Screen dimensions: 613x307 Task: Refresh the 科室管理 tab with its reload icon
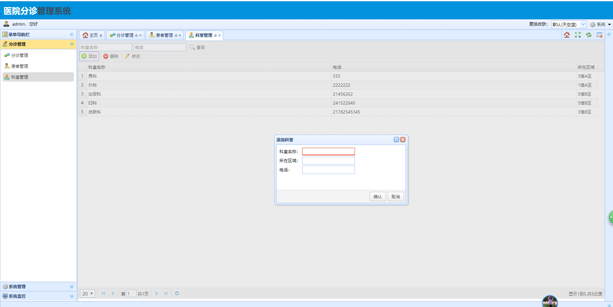coord(215,35)
